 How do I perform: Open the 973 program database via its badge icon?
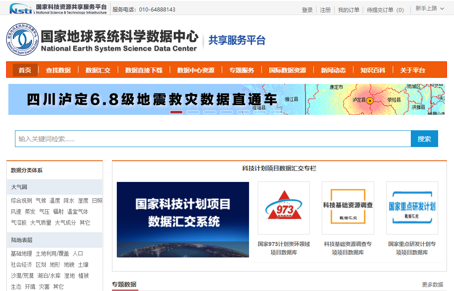tap(284, 208)
